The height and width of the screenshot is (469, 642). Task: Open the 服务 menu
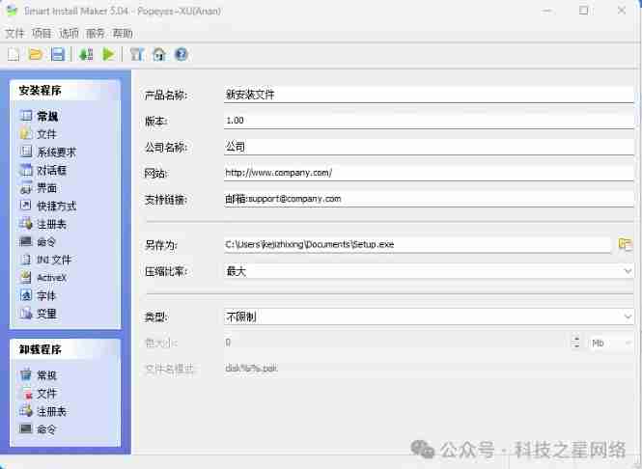click(96, 33)
